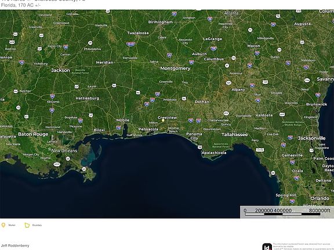Click the Boundary legend text
334x250 pixels.
click(37, 225)
